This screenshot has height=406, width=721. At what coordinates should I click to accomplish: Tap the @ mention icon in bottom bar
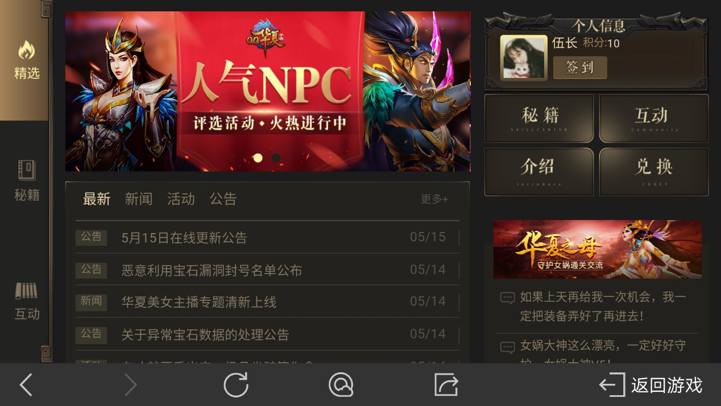click(341, 385)
